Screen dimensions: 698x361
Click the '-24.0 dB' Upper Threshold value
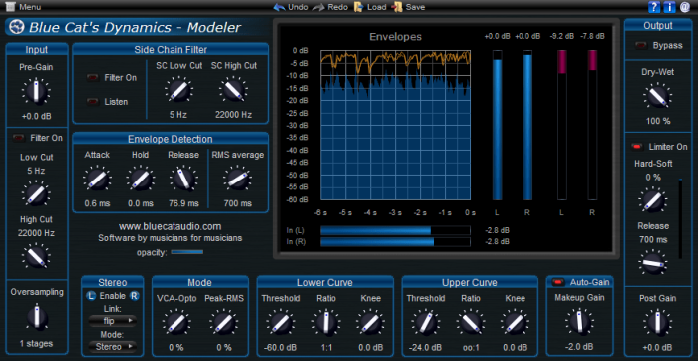point(425,348)
